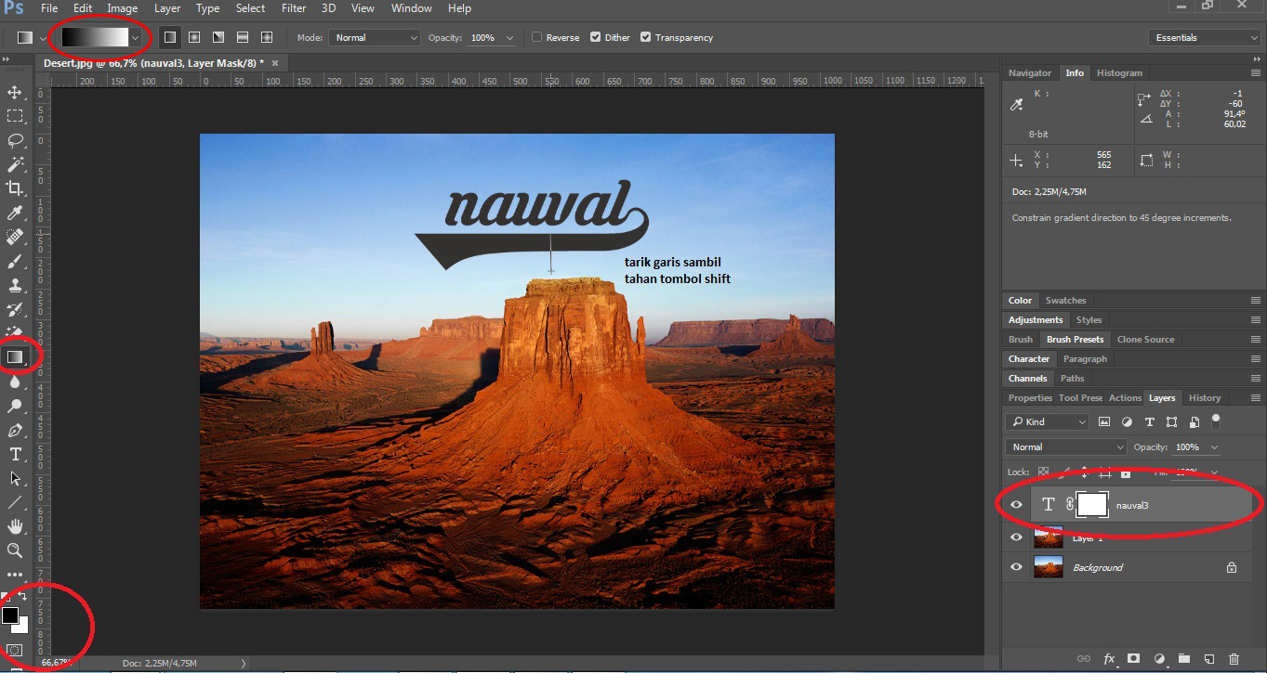The image size is (1267, 673).
Task: Open the Edit Toolbar three-dots menu
Action: (x=15, y=576)
